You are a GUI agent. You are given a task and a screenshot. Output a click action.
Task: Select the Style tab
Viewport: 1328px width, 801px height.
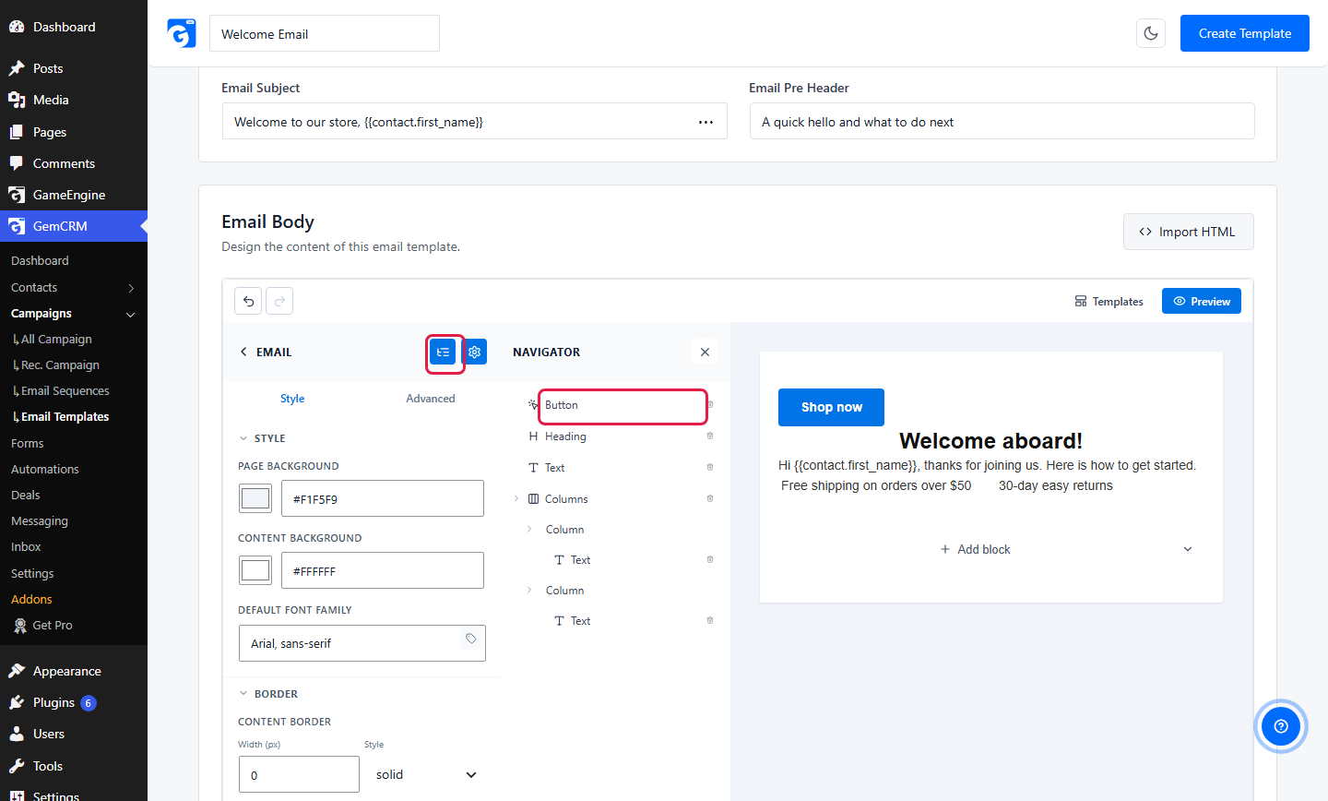coord(292,399)
